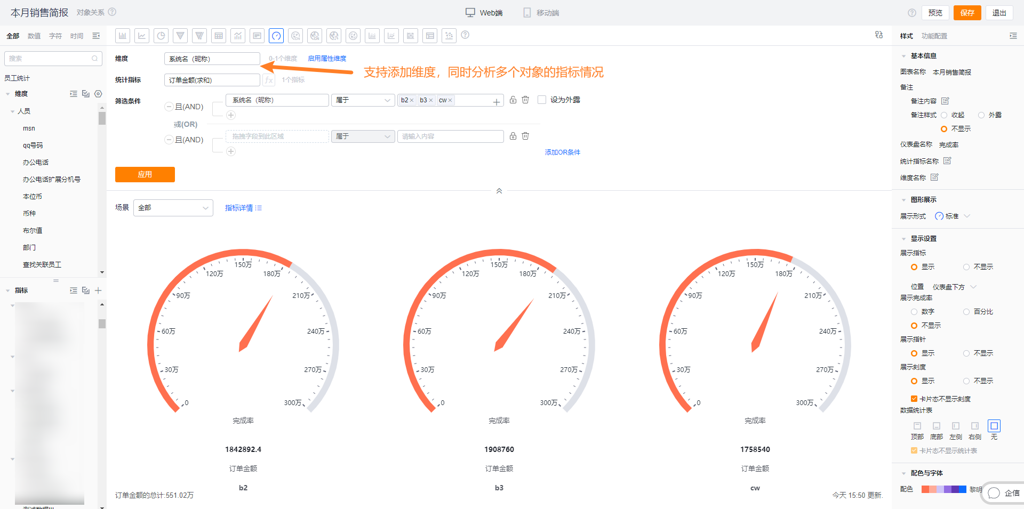
Task: Select the scatter plot chart icon
Action: point(449,36)
